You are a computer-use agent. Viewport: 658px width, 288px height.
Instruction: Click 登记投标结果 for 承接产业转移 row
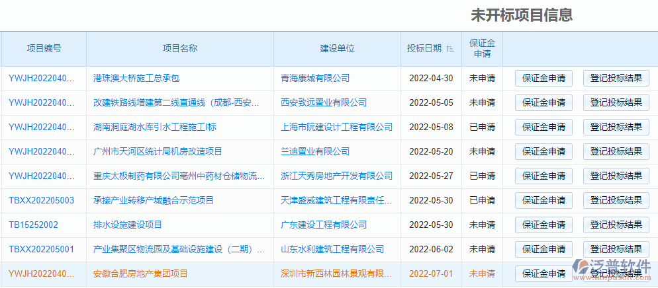click(x=616, y=200)
